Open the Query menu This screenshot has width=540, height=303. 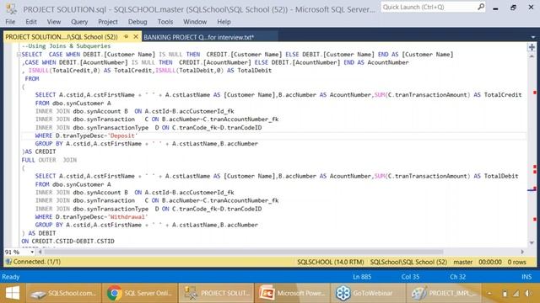tap(79, 22)
